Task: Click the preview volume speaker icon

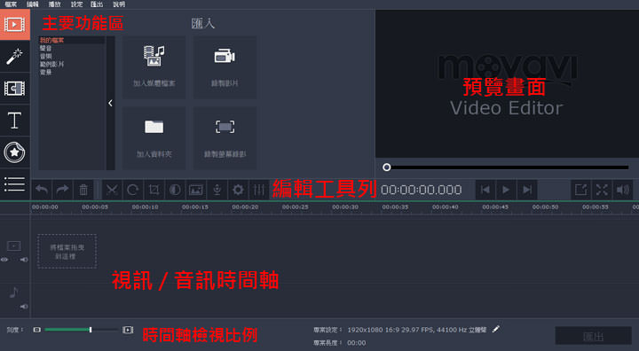Action: pos(623,190)
